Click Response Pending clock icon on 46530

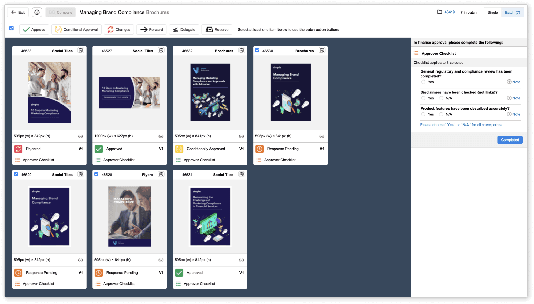point(259,149)
